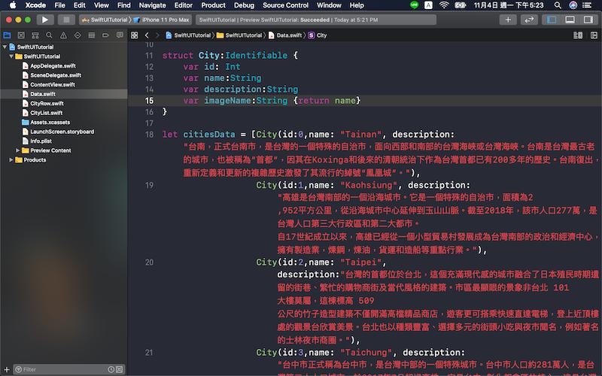Click line number 18 in the gutter
The width and height of the screenshot is (602, 376).
coord(149,135)
